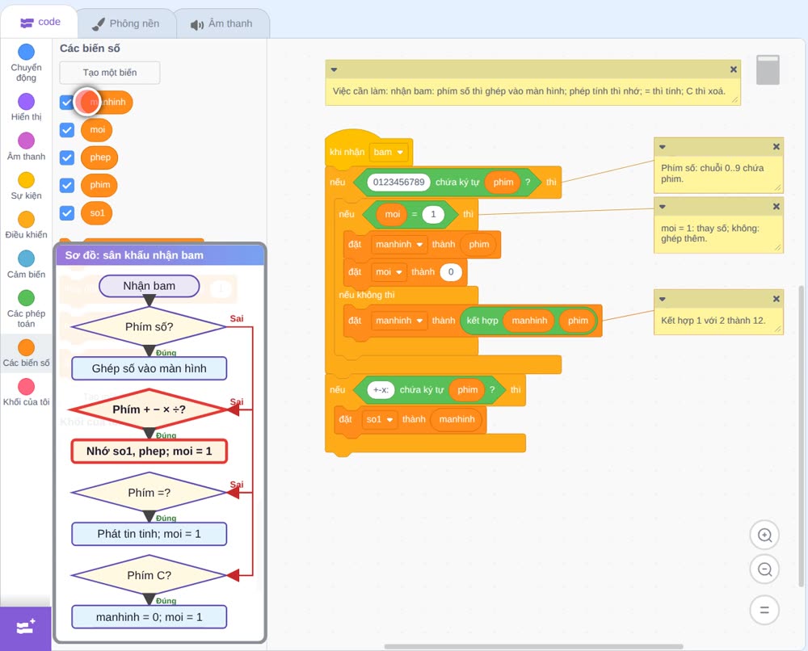
Task: Reset zoom with the equals icon
Action: click(764, 611)
